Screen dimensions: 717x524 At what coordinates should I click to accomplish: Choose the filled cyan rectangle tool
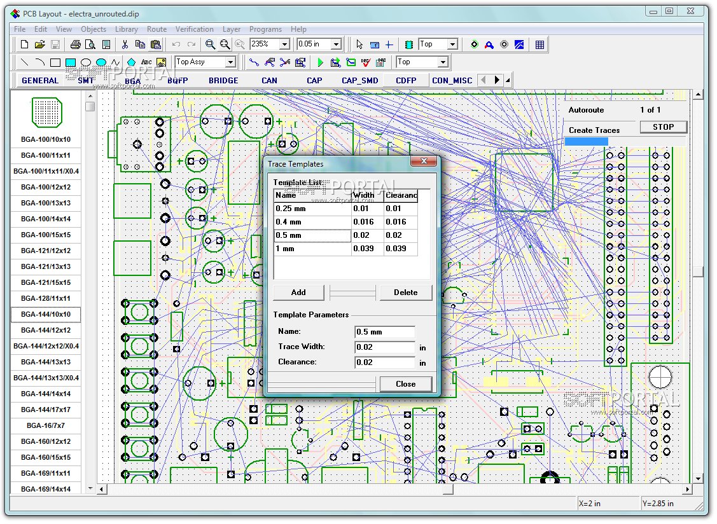coord(71,62)
